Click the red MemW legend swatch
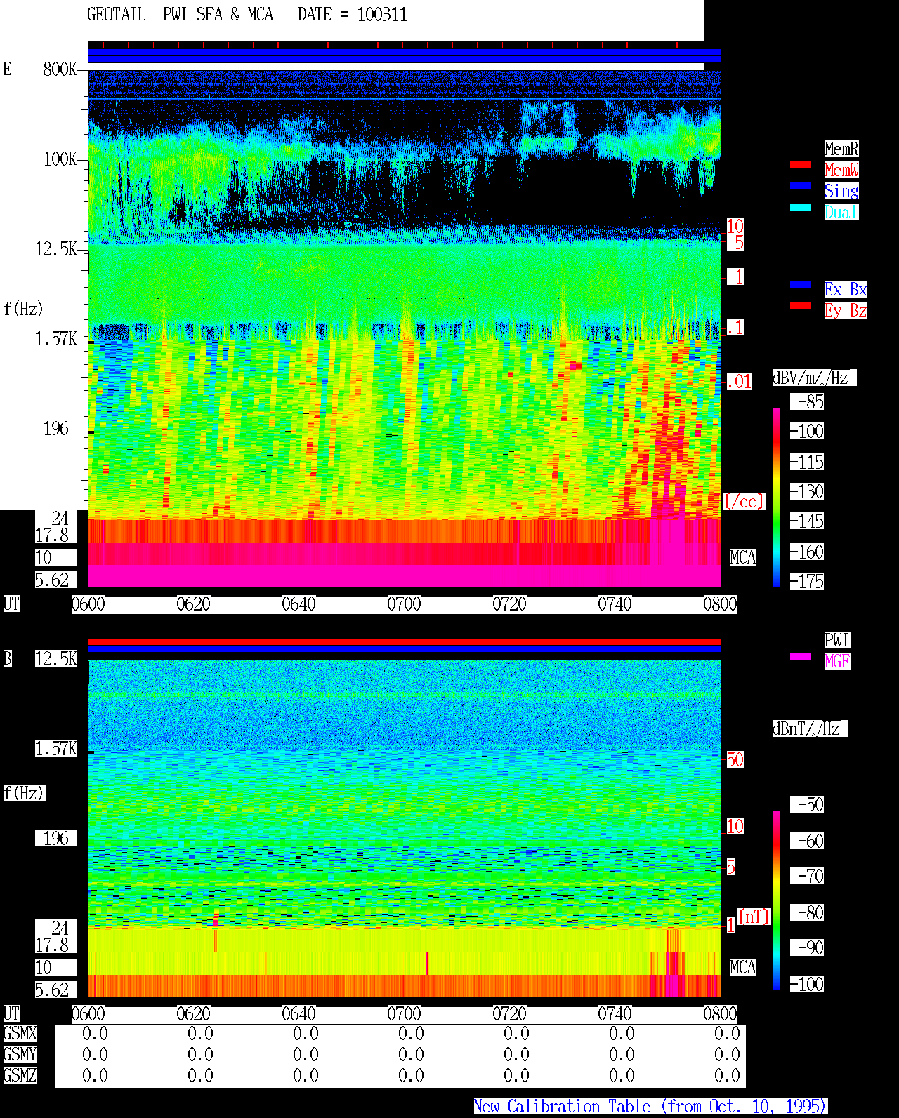Image resolution: width=899 pixels, height=1118 pixels. pos(801,165)
